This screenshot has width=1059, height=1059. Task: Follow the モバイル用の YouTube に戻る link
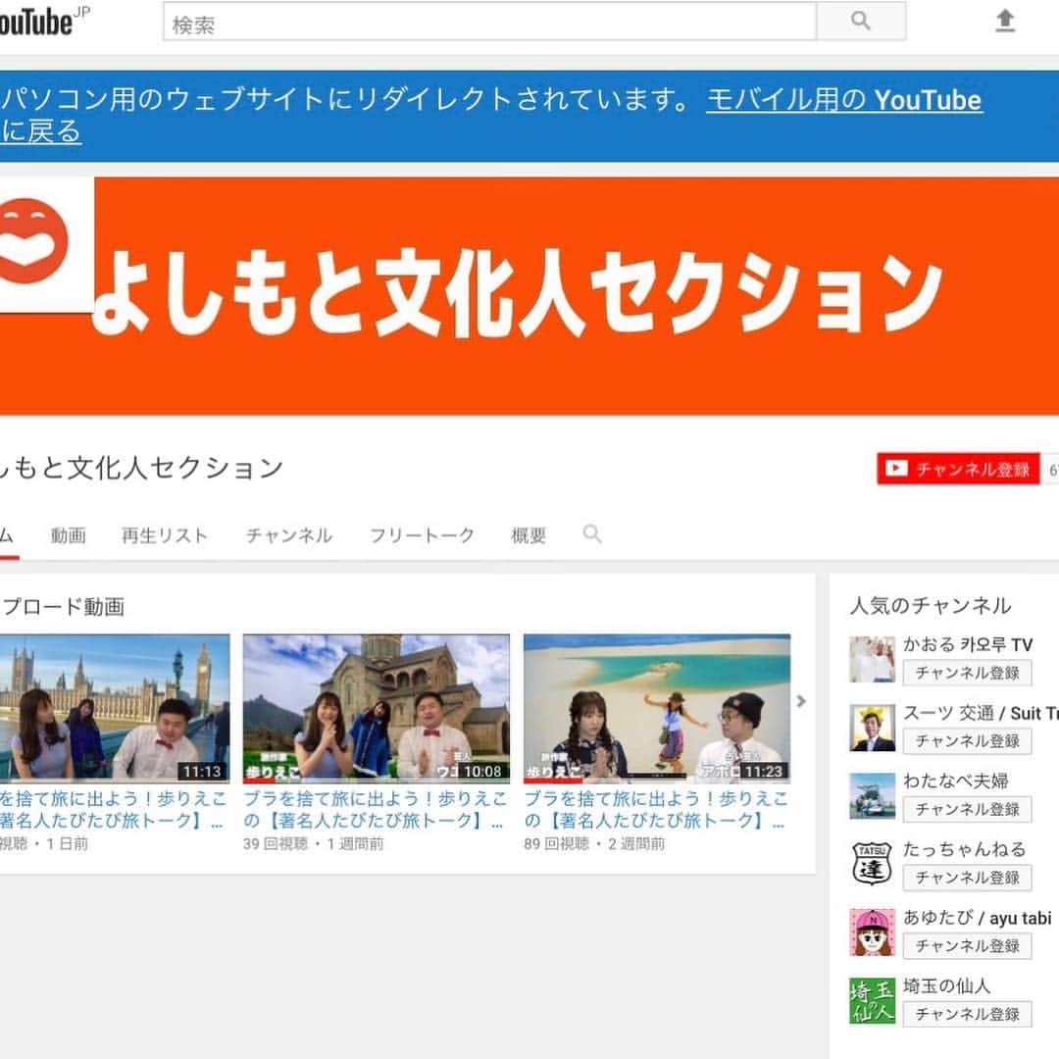pyautogui.click(x=843, y=100)
